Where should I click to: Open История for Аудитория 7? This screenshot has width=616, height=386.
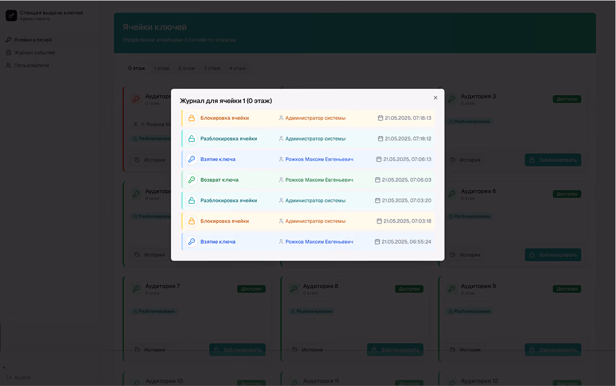point(150,350)
